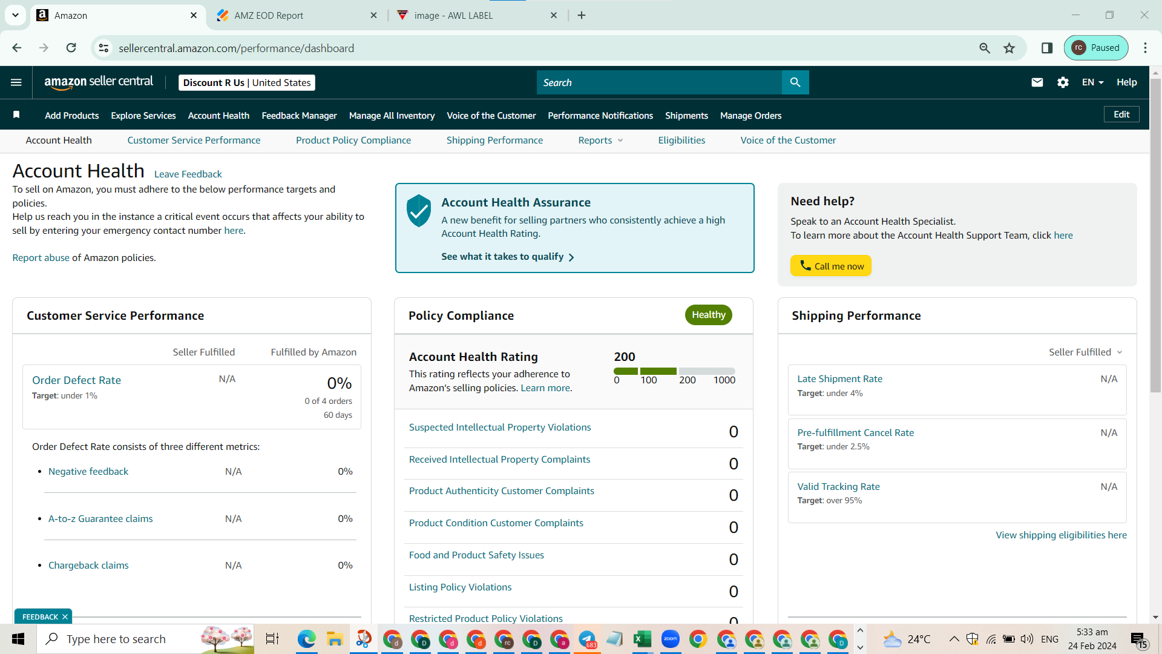The image size is (1162, 654).
Task: Bookmark this page with the star icon
Action: [1009, 48]
